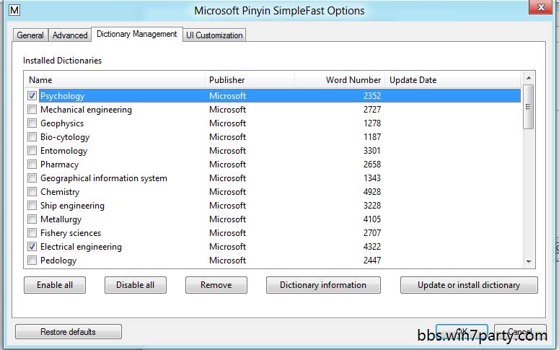The width and height of the screenshot is (559, 350).
Task: Open Dictionary information
Action: coord(323,285)
